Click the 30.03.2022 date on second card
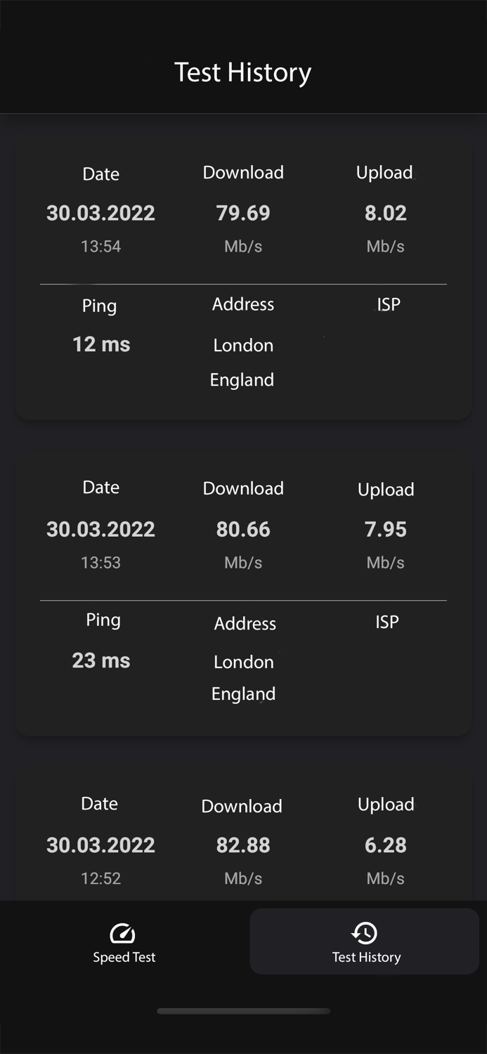This screenshot has height=1054, width=487. coord(100,529)
